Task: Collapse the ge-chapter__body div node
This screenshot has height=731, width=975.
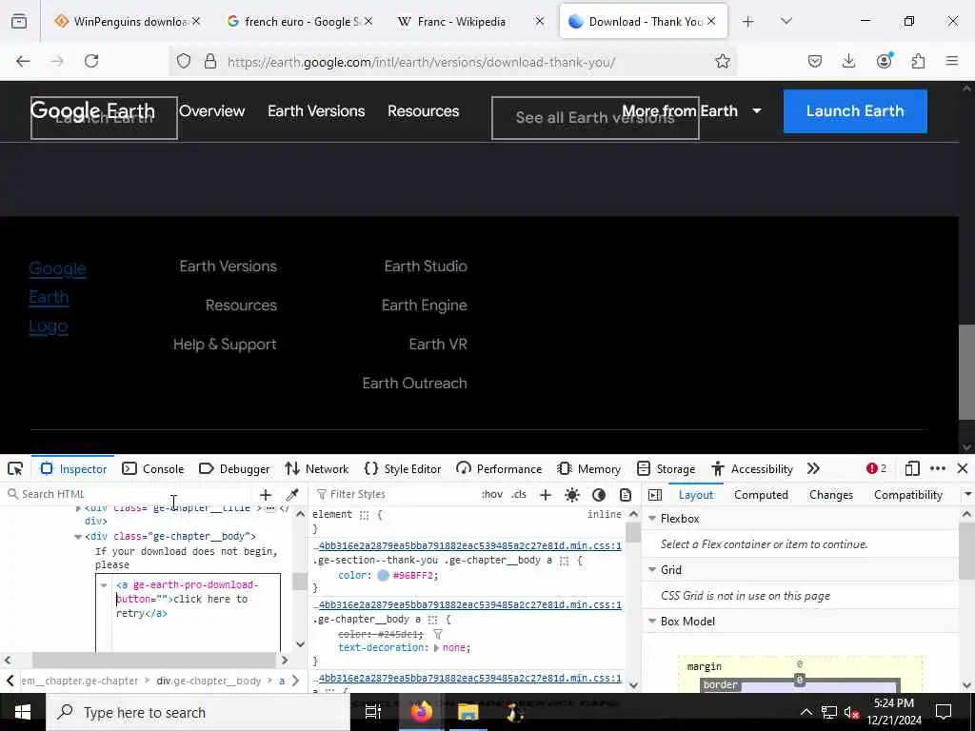Action: 78,537
